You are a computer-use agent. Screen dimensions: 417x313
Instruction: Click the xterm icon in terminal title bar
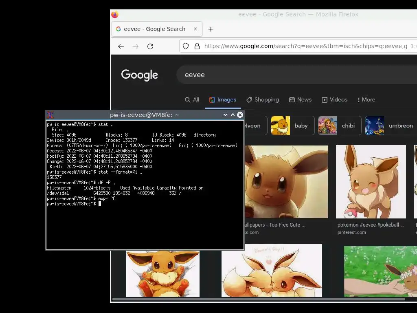(50, 115)
